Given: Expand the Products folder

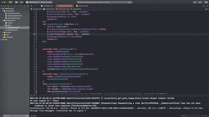Looking at the screenshot, I should (3, 32).
